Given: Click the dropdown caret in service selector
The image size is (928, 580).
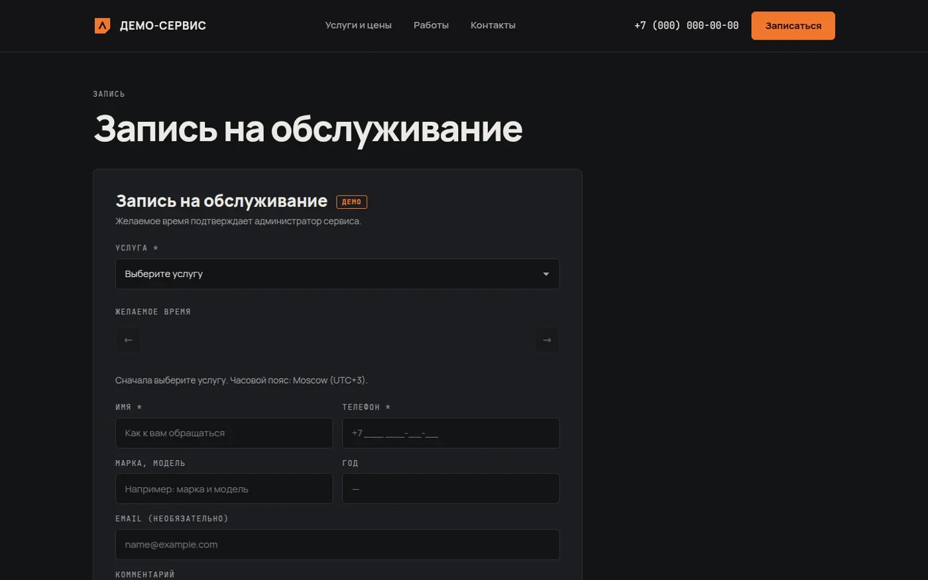Looking at the screenshot, I should pos(546,274).
